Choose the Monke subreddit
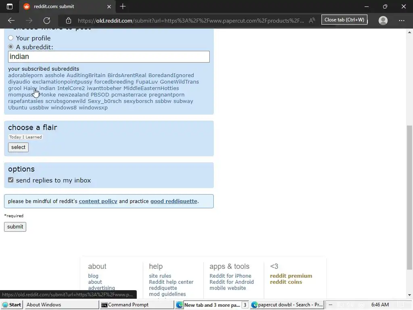 click(48, 94)
